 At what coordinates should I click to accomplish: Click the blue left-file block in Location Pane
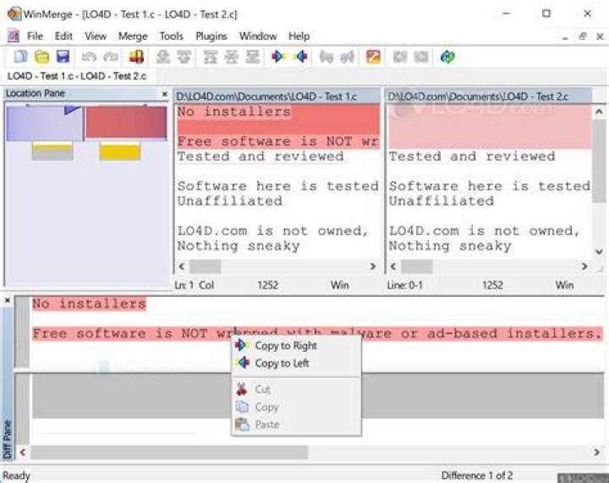click(x=45, y=123)
